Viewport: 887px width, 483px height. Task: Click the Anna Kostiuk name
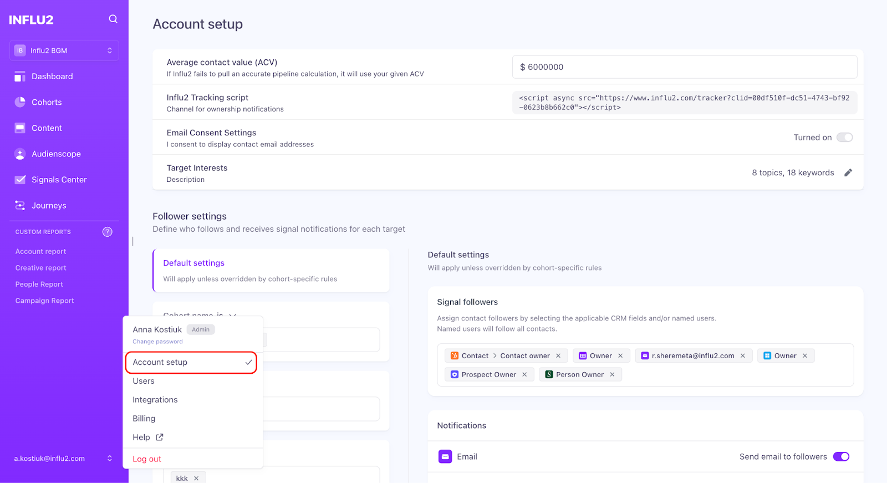(x=157, y=329)
